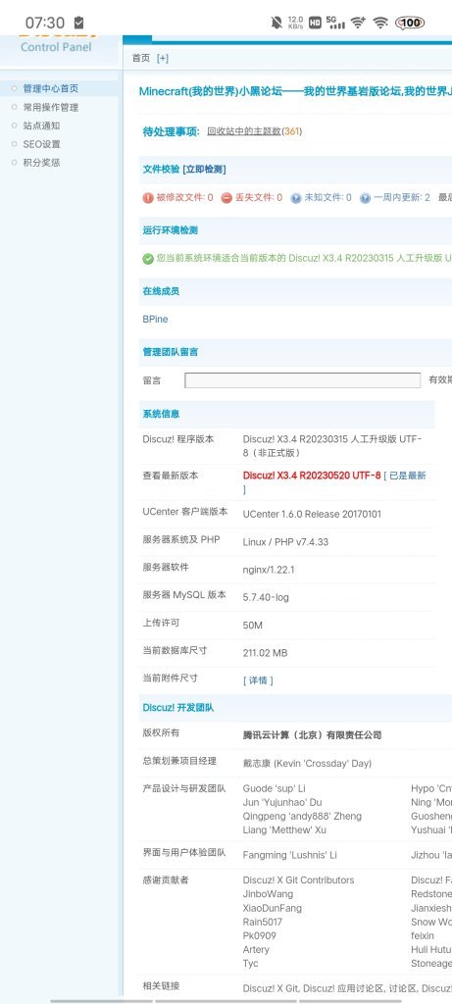
Task: Open 回收站中的主题数 link
Action: [244, 131]
